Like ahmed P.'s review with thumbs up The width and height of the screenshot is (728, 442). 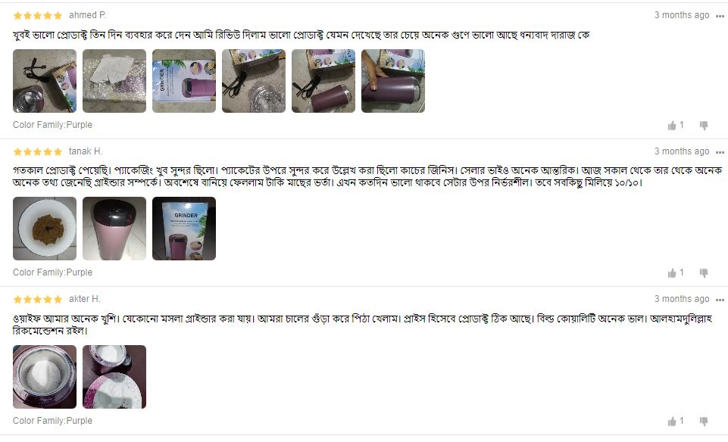[x=672, y=125]
